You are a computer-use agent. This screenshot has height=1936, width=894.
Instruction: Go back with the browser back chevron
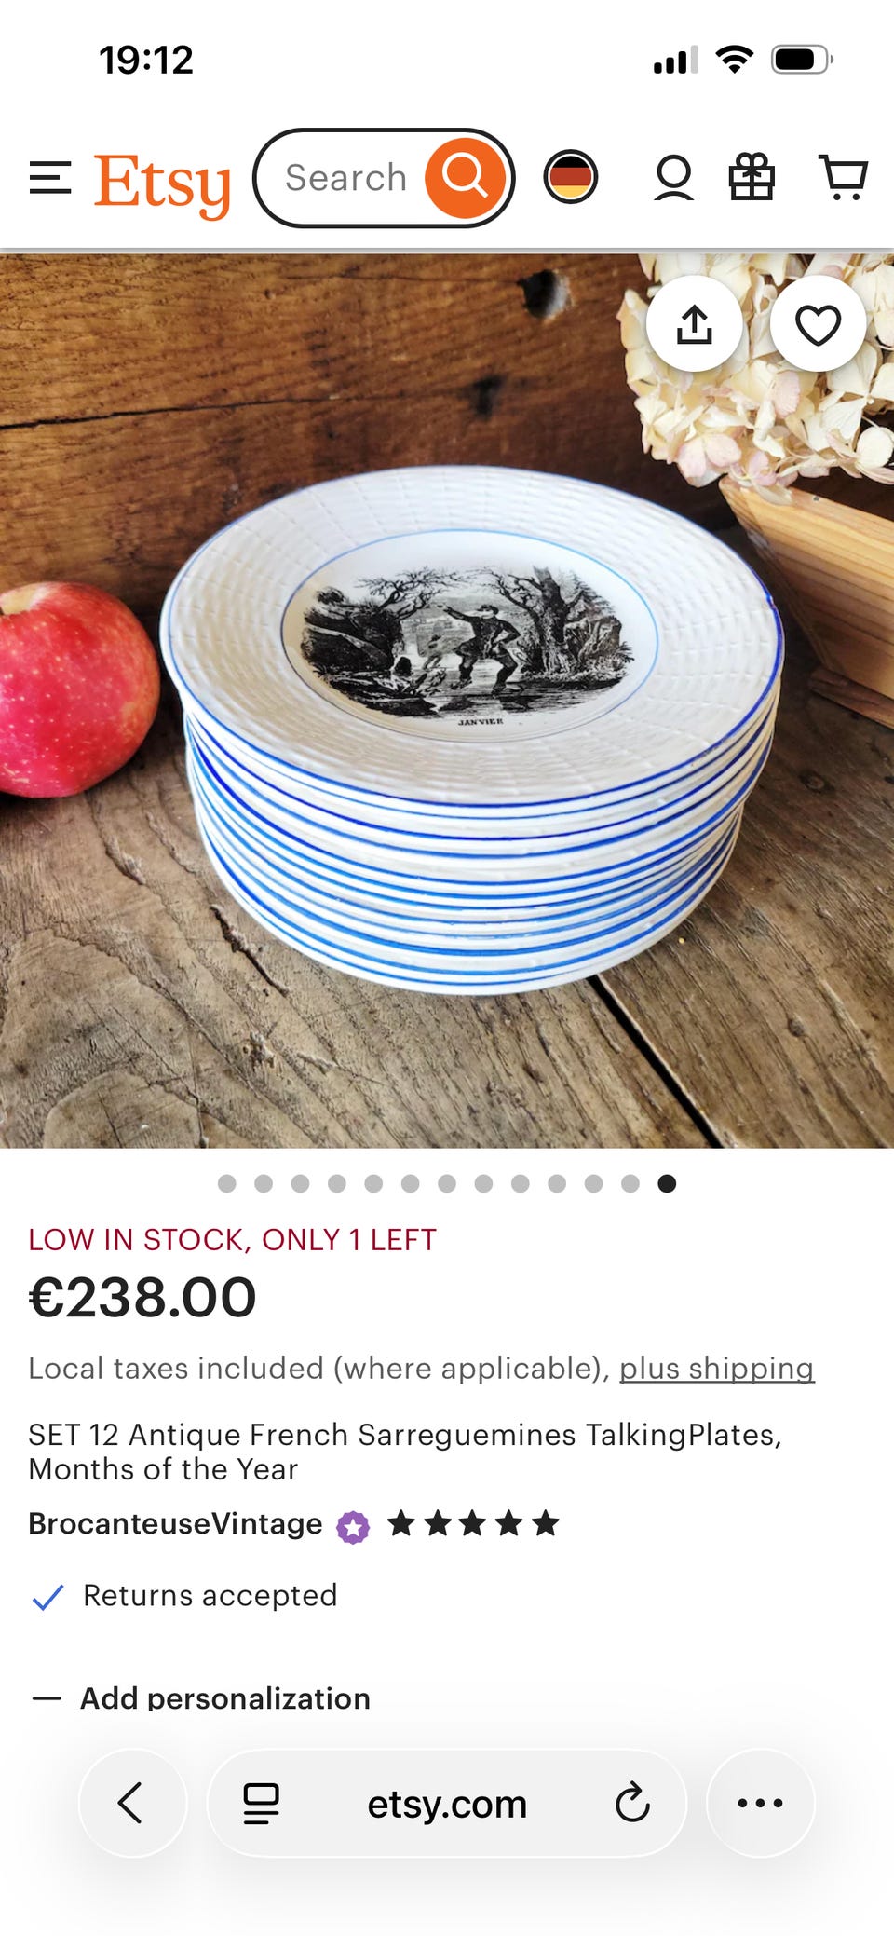coord(132,1803)
